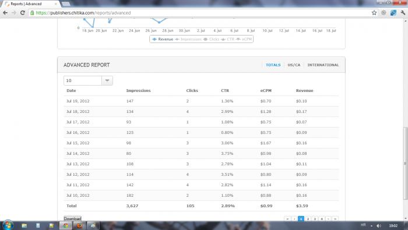Toggle Revenue series in chart legend
This screenshot has height=230, width=408.
163,39
